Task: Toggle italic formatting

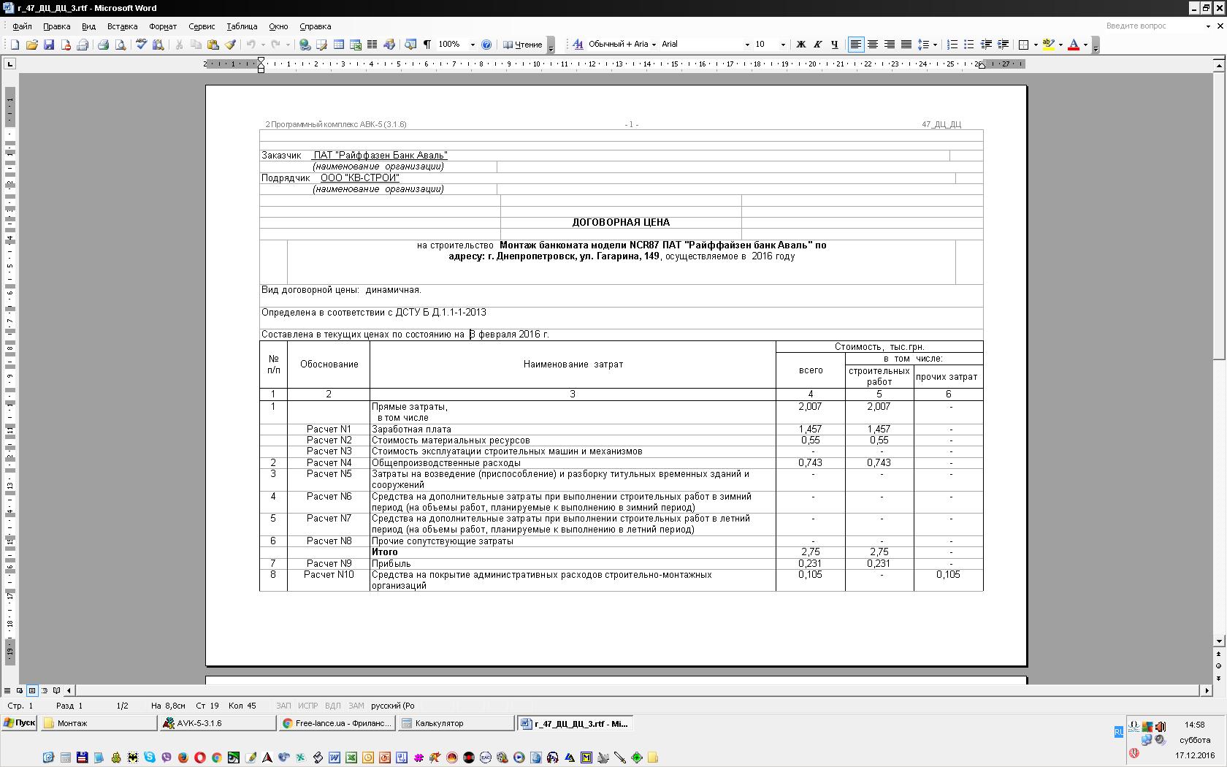Action: click(817, 45)
